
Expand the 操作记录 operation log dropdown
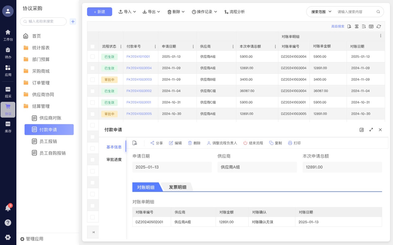pos(205,12)
